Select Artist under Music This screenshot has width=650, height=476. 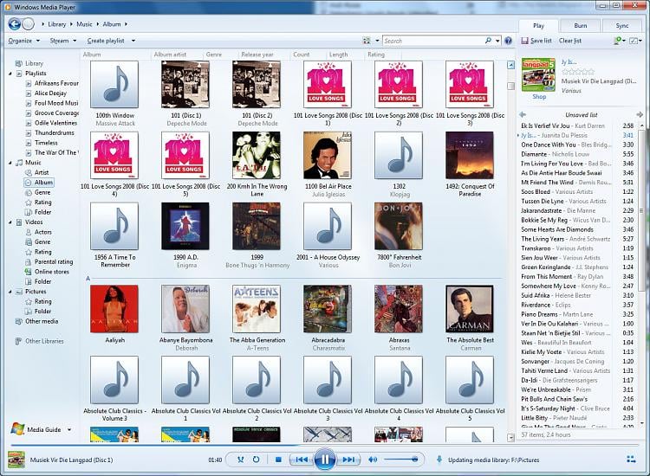(x=42, y=172)
